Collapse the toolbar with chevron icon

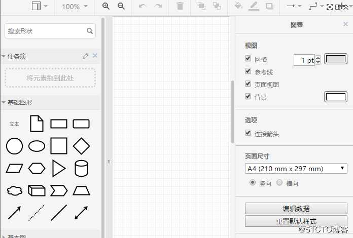[346, 8]
